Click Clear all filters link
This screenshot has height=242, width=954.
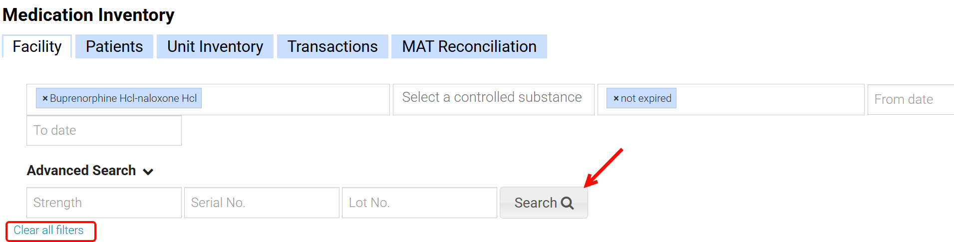(48, 230)
